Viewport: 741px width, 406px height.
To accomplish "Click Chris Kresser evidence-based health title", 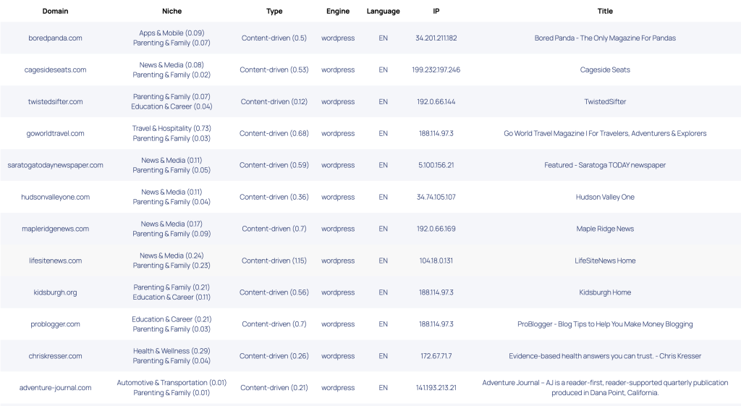I will tap(605, 356).
